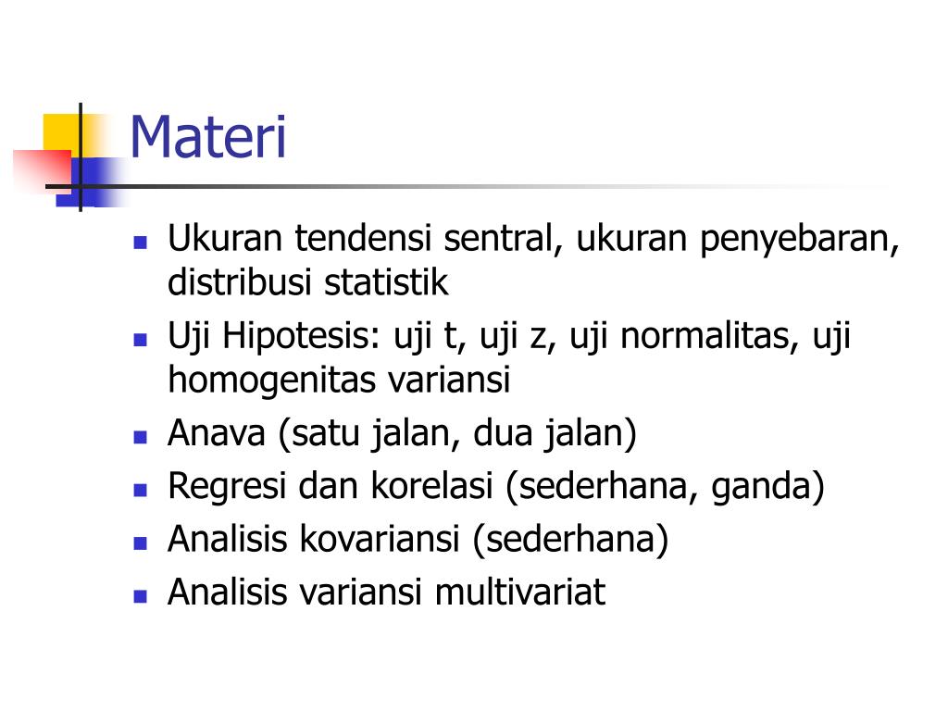Select bullet marker before 'Regresi dan korelasi'
Viewport: 948px width, 711px height.
click(x=141, y=490)
